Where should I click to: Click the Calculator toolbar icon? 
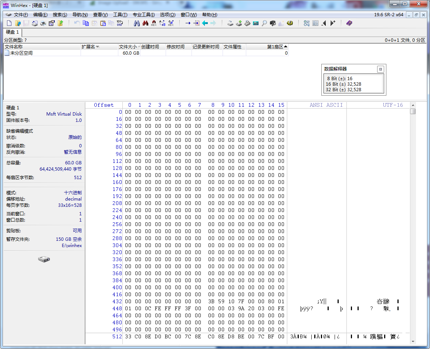pyautogui.click(x=256, y=23)
